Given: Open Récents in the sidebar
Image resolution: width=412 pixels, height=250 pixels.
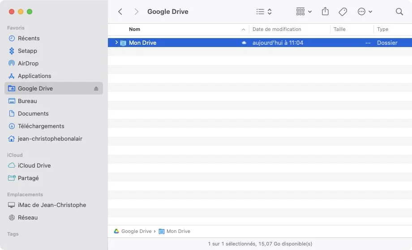Looking at the screenshot, I should pos(54,39).
